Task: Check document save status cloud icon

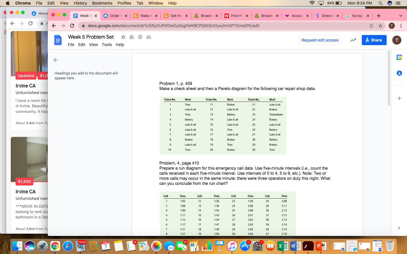Action: pyautogui.click(x=149, y=37)
